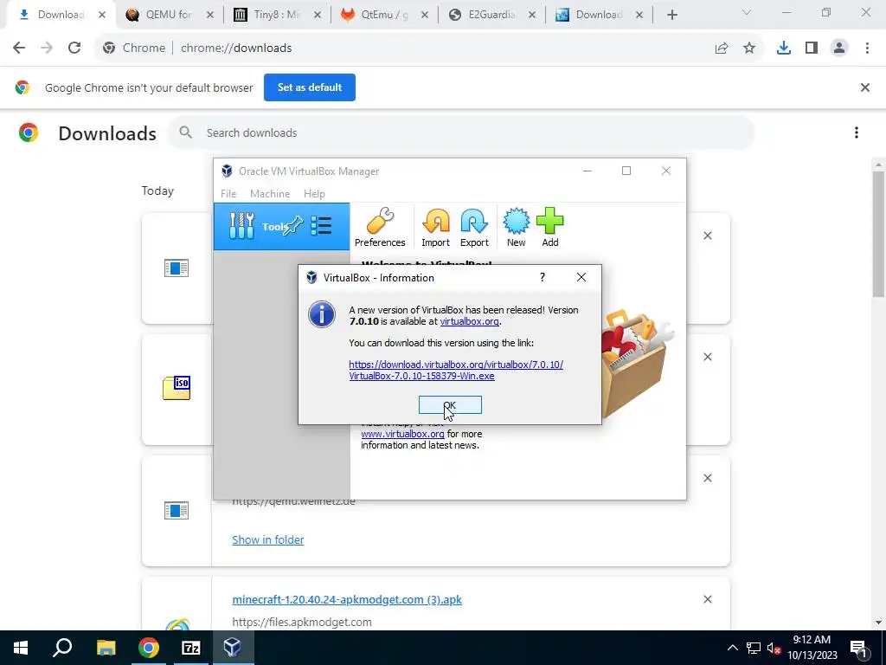
Task: Remove the ISO file download entry
Action: (708, 357)
